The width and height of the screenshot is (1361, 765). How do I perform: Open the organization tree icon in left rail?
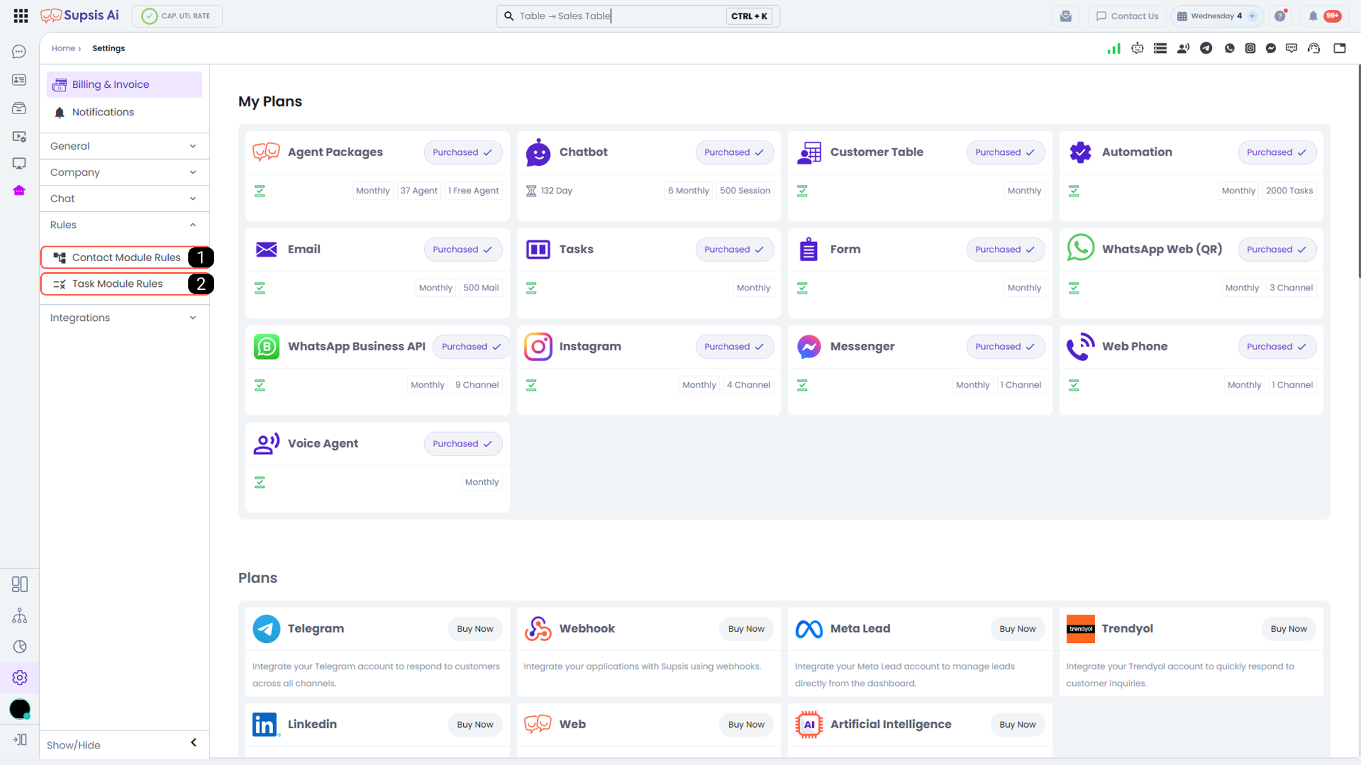(20, 616)
